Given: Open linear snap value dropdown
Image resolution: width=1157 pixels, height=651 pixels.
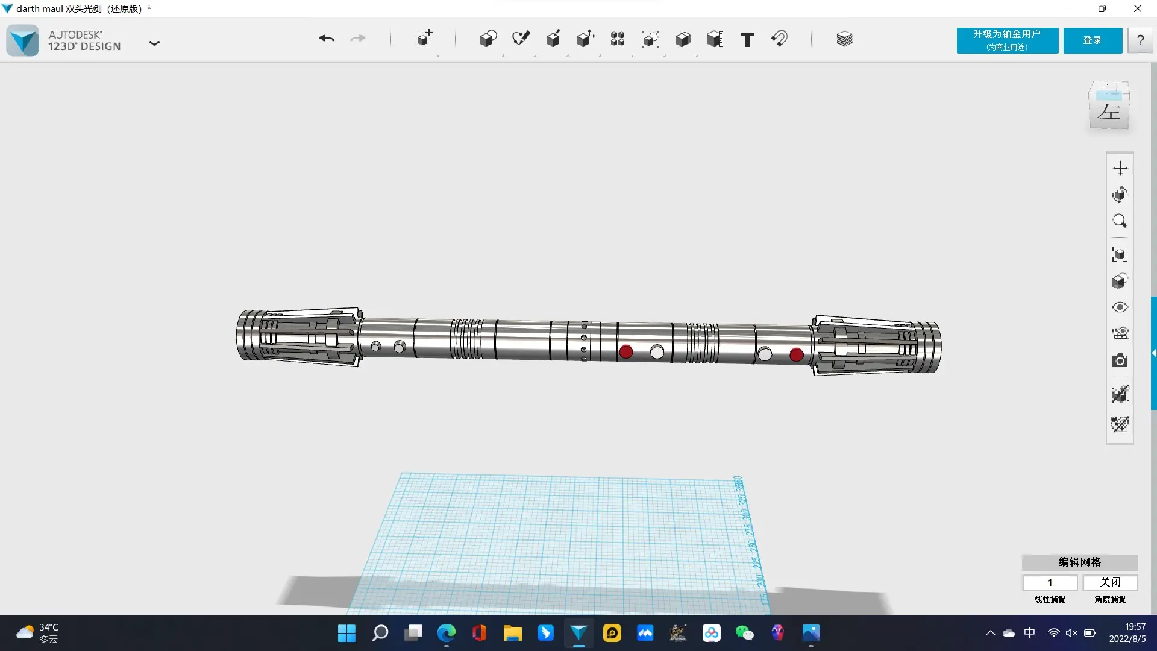Looking at the screenshot, I should click(1050, 582).
